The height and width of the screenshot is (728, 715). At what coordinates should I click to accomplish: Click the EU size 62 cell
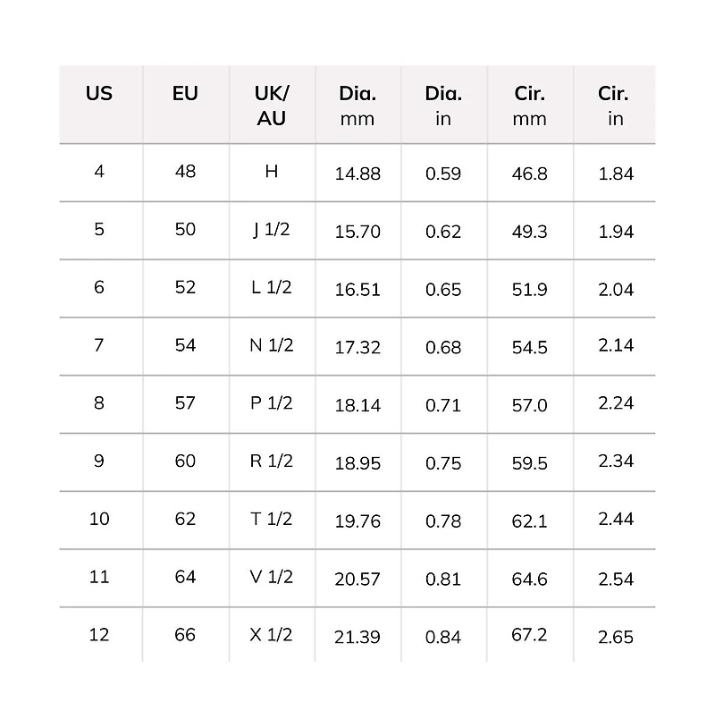tap(185, 520)
